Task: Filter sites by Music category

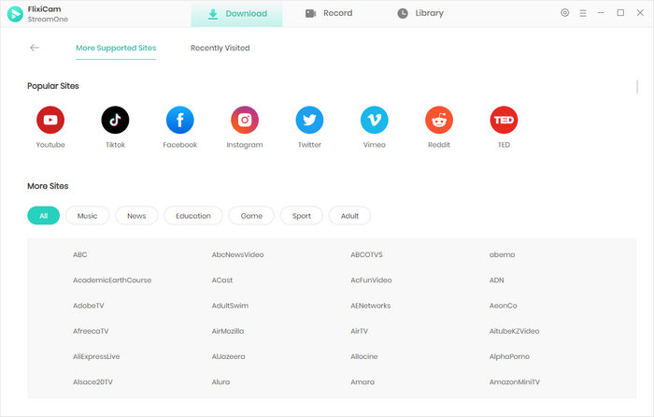Action: [x=87, y=216]
